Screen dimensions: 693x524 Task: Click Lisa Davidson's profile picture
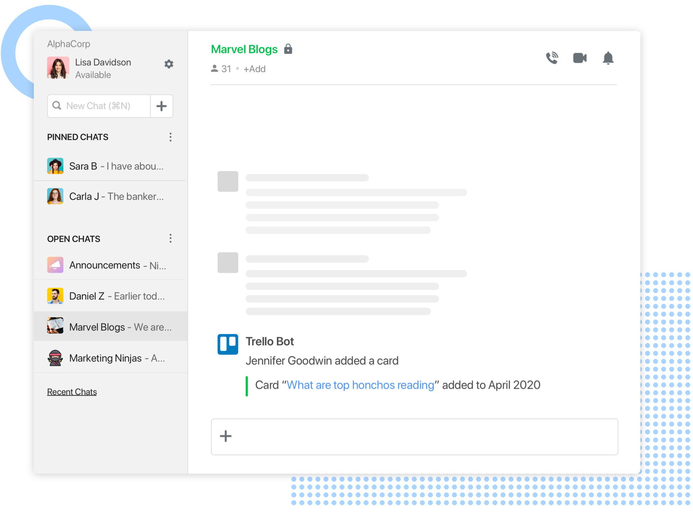coord(58,68)
